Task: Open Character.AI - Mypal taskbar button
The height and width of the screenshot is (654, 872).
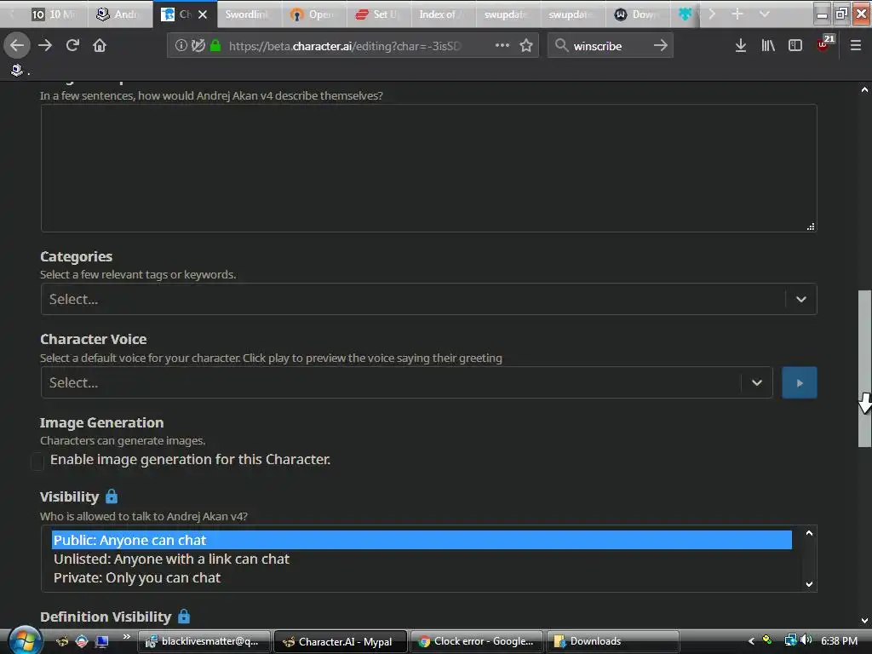Action: tap(341, 641)
